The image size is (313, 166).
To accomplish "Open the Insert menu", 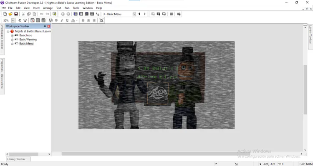I will 36,8.
